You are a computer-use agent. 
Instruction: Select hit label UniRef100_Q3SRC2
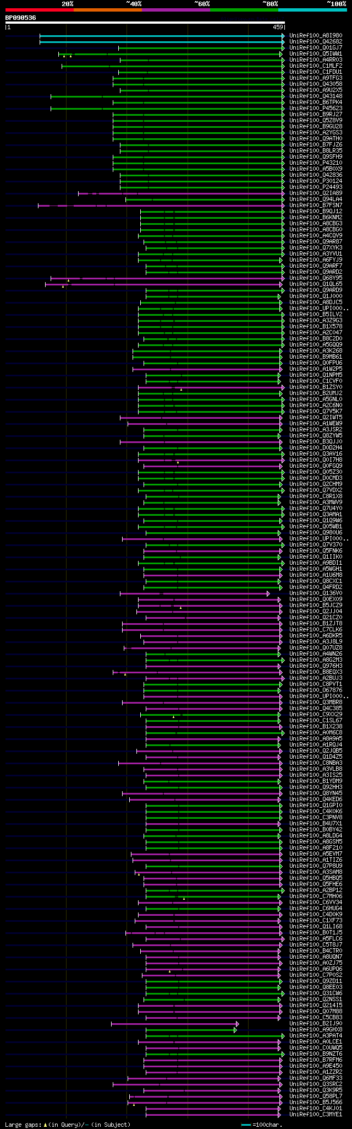tap(316, 1084)
